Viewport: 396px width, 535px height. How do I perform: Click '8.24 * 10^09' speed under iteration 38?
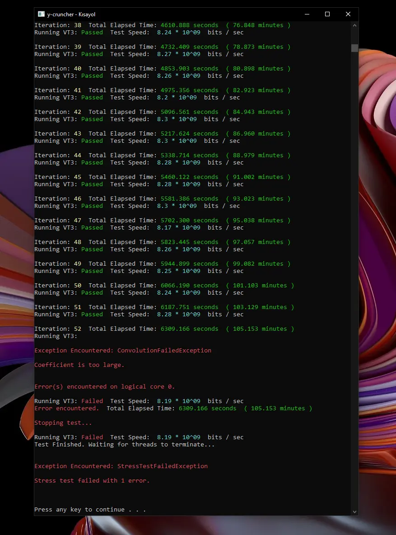[179, 33]
